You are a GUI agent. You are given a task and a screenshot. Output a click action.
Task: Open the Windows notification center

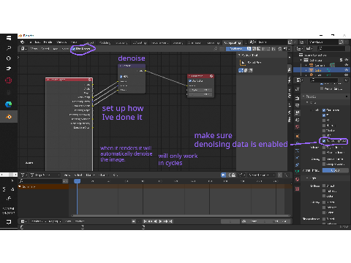pyautogui.click(x=9, y=222)
